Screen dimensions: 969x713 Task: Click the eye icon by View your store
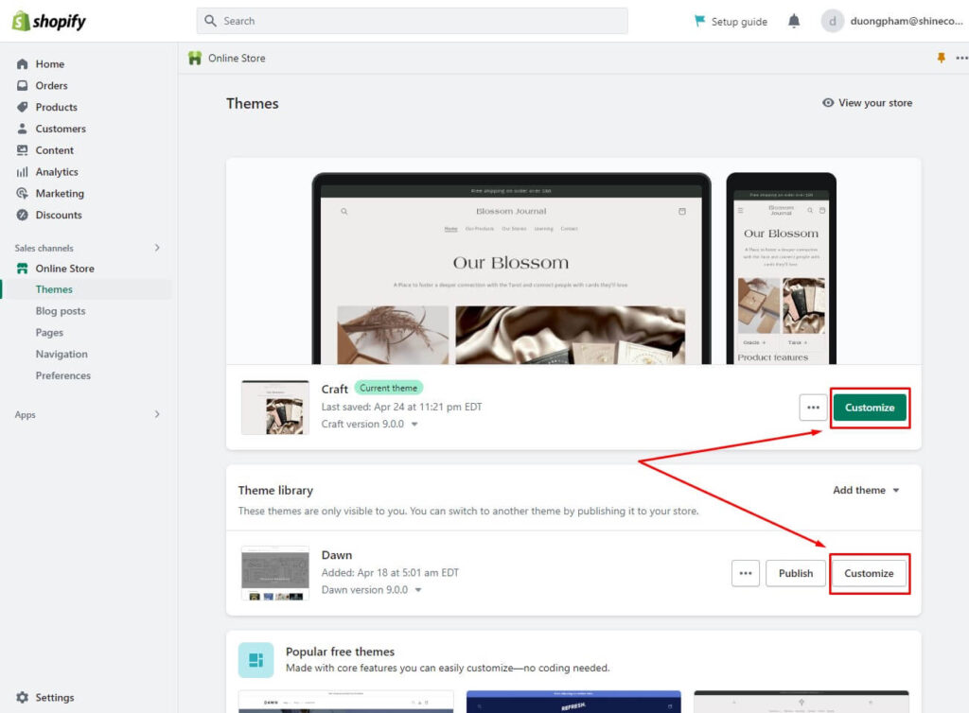pos(828,103)
